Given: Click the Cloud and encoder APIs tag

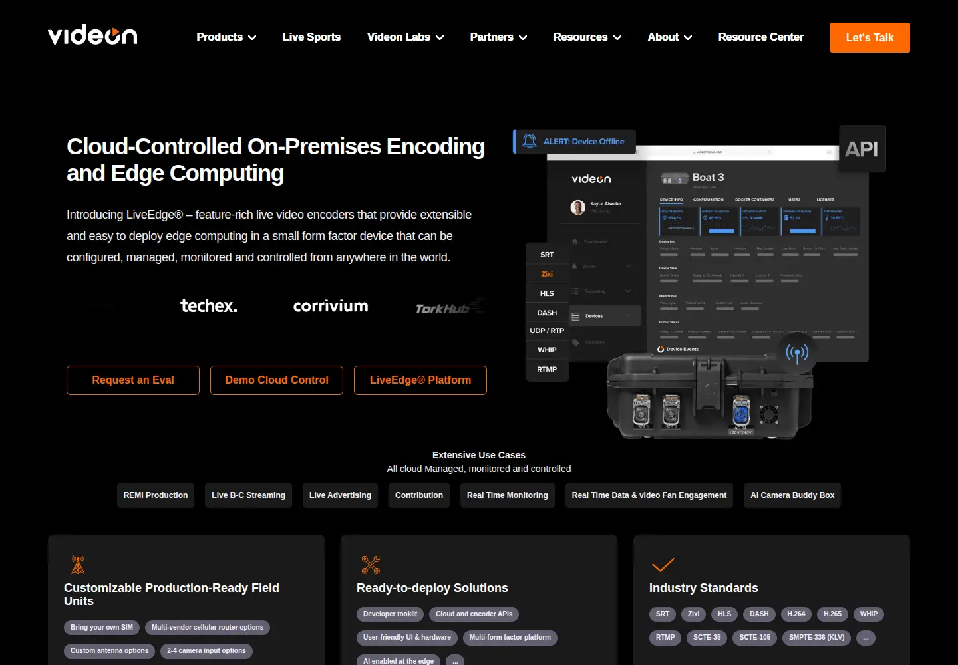Looking at the screenshot, I should click(x=474, y=614).
